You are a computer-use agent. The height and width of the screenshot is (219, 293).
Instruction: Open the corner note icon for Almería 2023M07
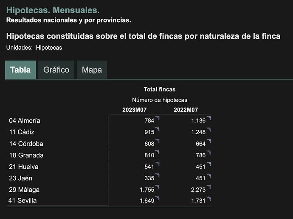[158, 118]
